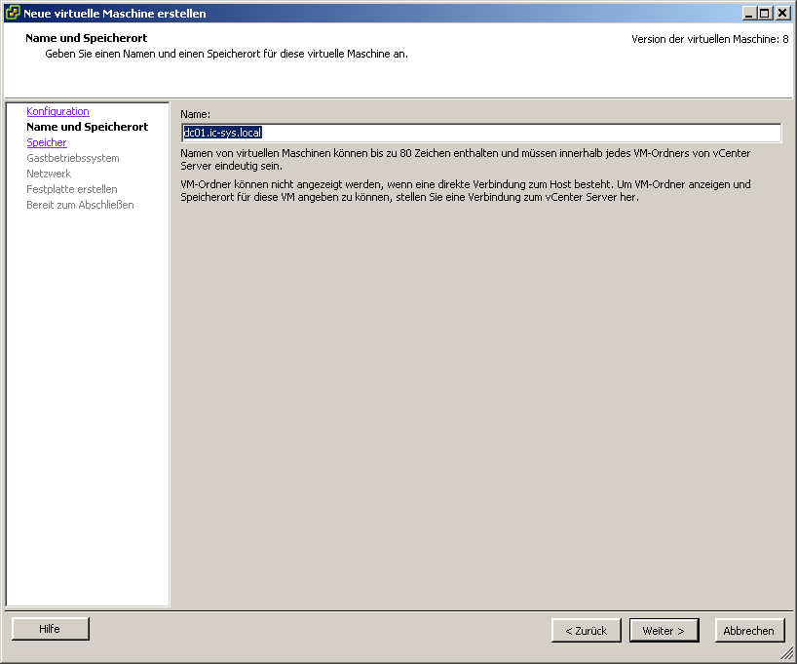
Task: Go to the Speicher step link
Action: pyautogui.click(x=47, y=142)
